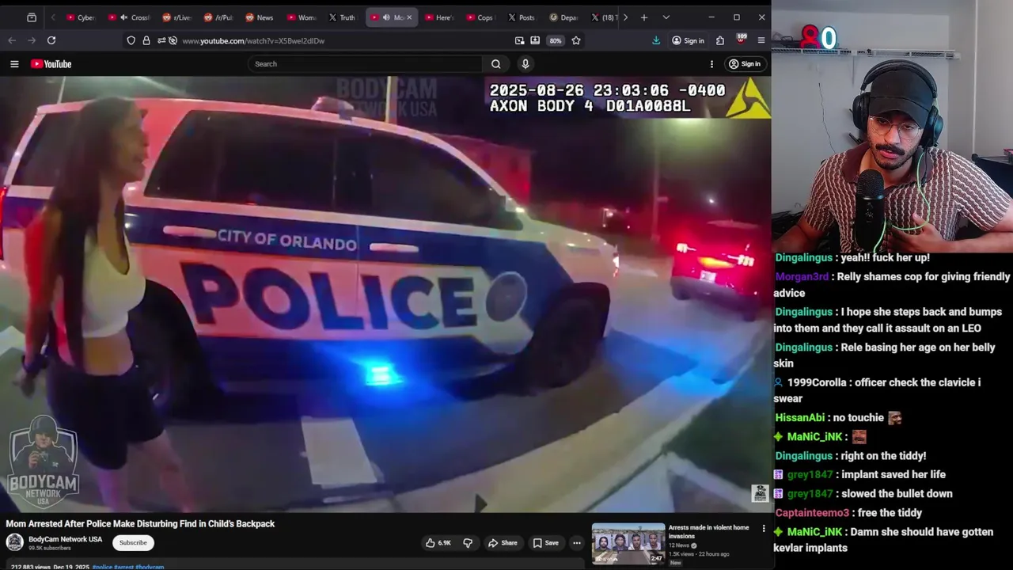Switch to the Cops tab
This screenshot has width=1013, height=570.
click(x=480, y=17)
